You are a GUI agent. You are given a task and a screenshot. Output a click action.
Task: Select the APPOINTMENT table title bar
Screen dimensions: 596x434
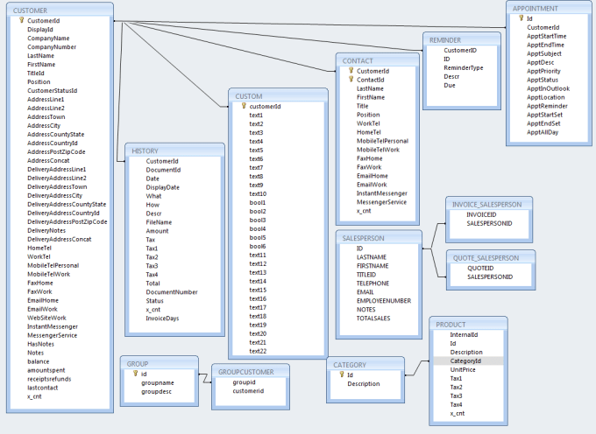click(549, 9)
